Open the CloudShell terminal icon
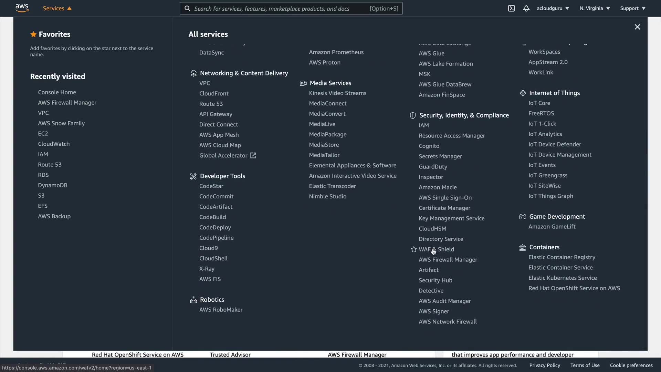 (511, 8)
